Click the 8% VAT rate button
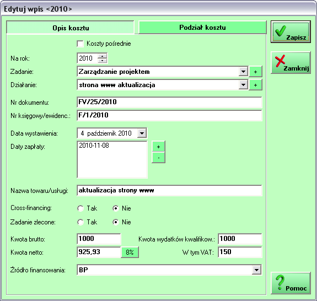The width and height of the screenshot is (317, 301). [x=130, y=252]
